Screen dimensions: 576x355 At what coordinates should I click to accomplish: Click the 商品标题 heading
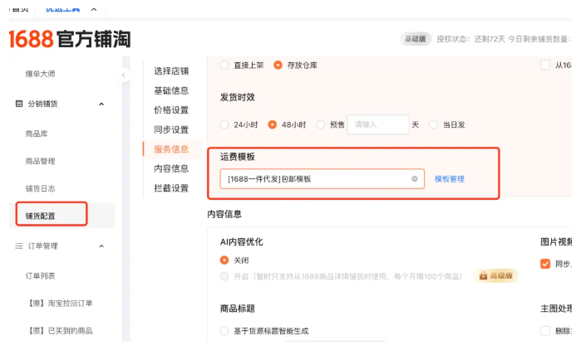coord(238,309)
